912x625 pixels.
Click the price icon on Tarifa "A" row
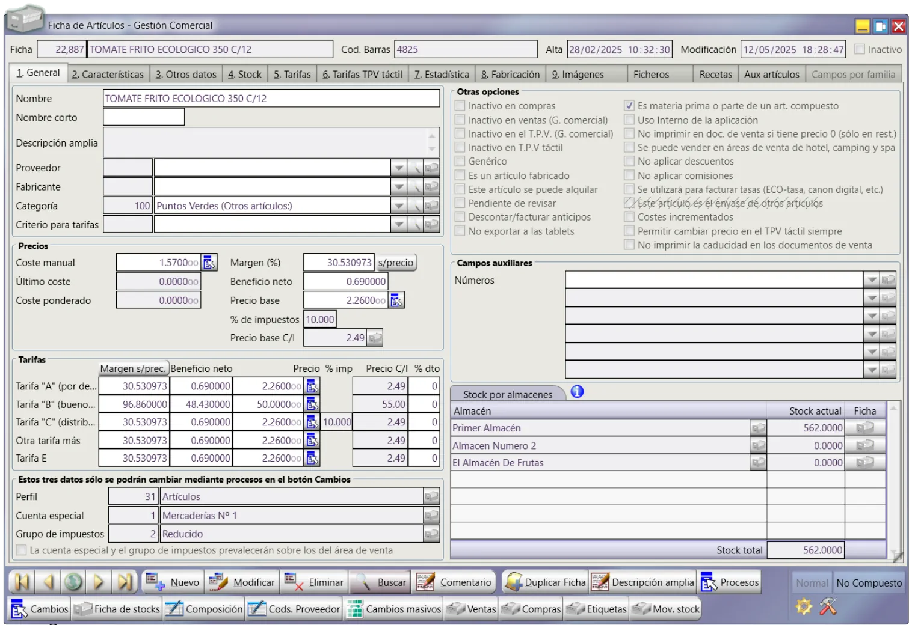coord(312,386)
